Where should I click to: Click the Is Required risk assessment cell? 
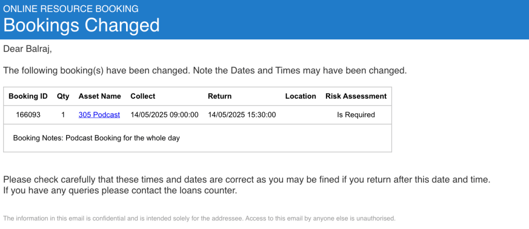356,115
